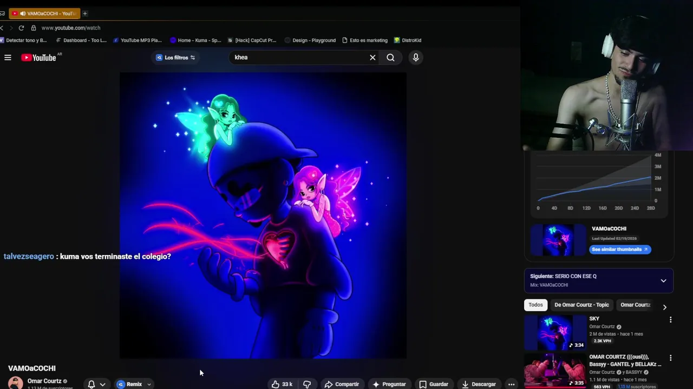This screenshot has width=693, height=389.
Task: Open Omar Courtz channel avatar
Action: click(x=16, y=383)
